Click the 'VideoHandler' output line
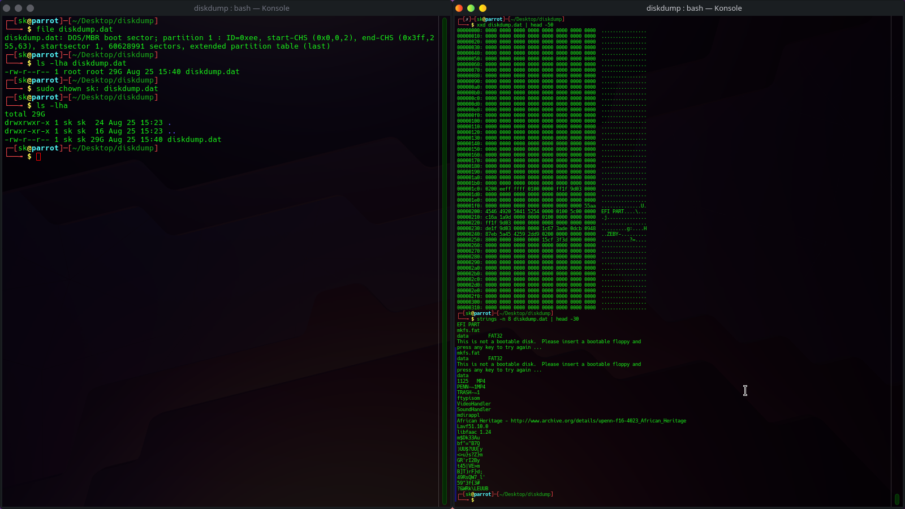 click(474, 404)
